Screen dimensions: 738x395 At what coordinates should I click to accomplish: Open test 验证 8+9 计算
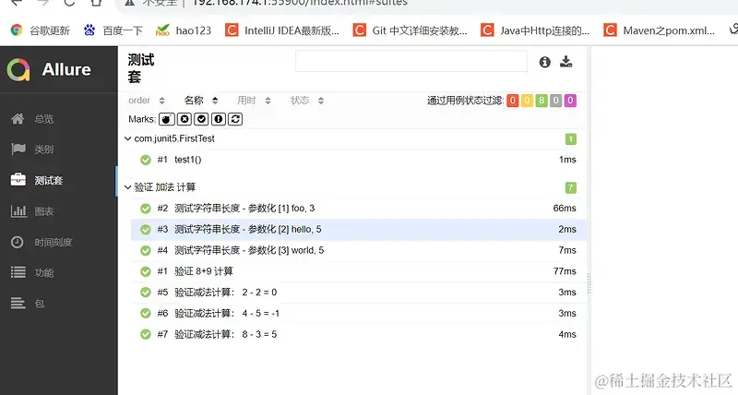(x=359, y=271)
